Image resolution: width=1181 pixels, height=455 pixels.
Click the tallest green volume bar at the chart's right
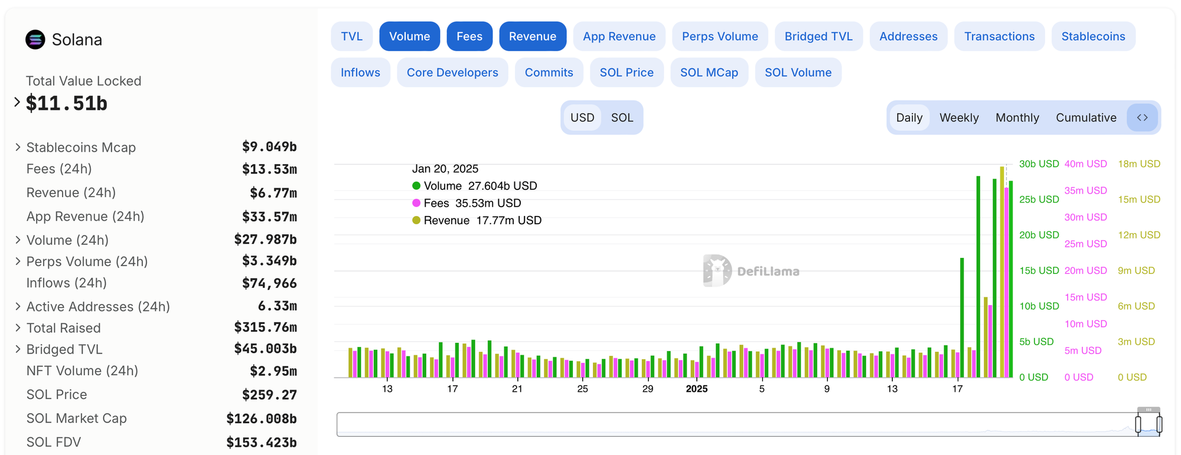pos(978,277)
